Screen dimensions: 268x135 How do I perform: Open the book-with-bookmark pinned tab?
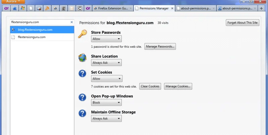(x=39, y=8)
